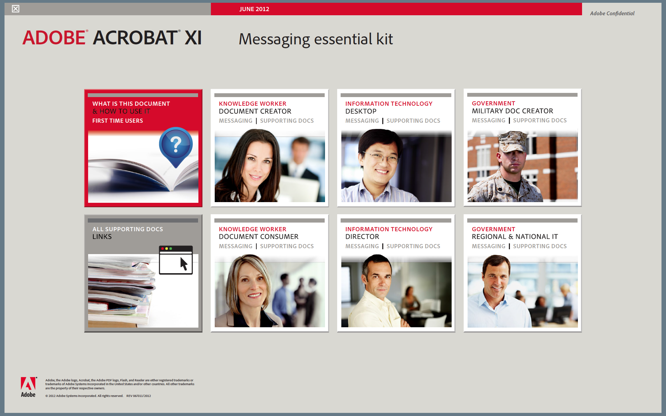
Task: Open First Time Users section
Action: coord(118,121)
